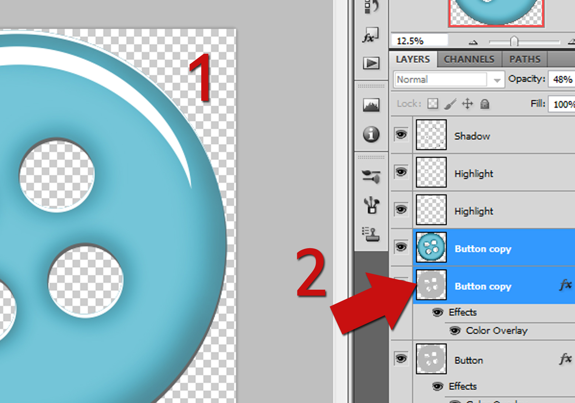Open the Info panel icon
This screenshot has width=575, height=403.
coord(371,134)
